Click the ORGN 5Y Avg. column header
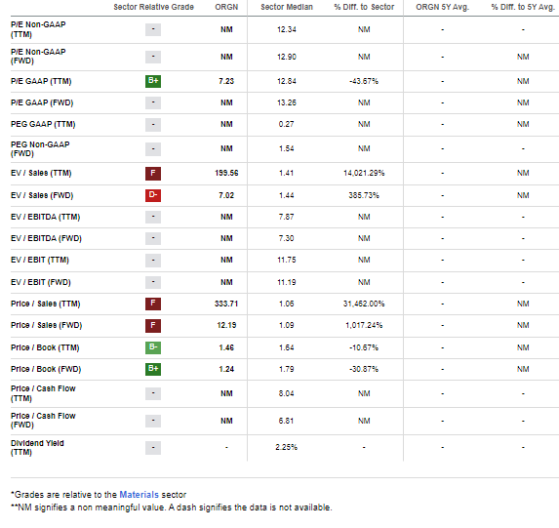This screenshot has width=559, height=528. [443, 7]
